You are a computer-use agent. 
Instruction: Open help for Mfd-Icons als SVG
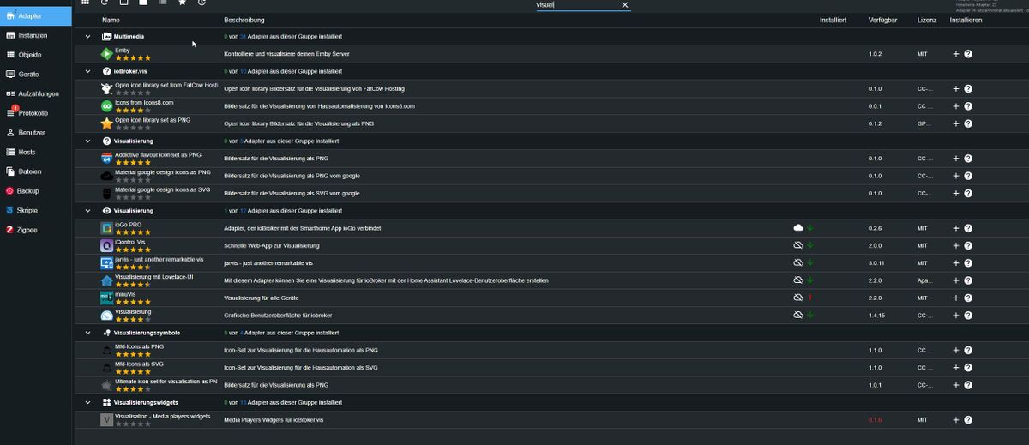[x=968, y=367]
